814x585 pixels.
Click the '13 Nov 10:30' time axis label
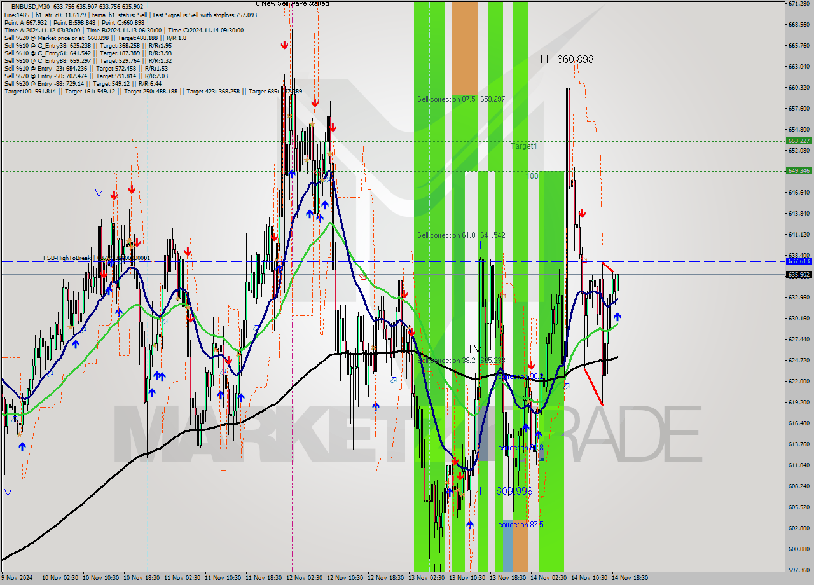tap(467, 578)
